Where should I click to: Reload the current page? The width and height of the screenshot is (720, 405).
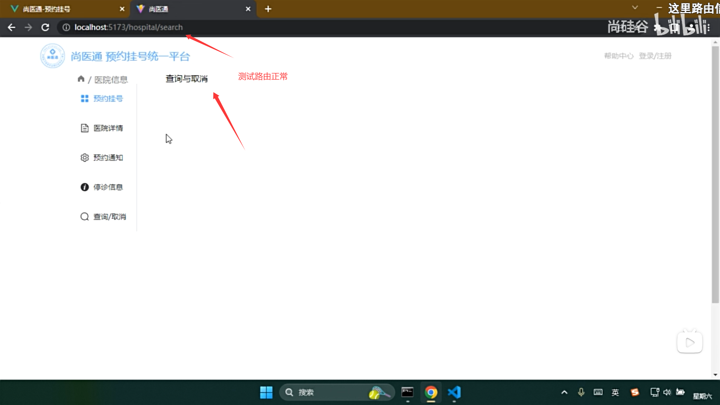(45, 27)
